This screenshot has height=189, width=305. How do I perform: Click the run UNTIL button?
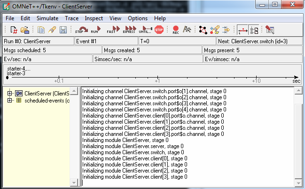pos(146,30)
